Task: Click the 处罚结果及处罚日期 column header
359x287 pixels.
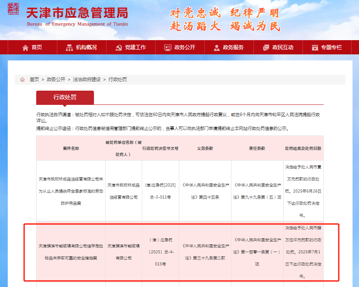Action: click(x=303, y=148)
